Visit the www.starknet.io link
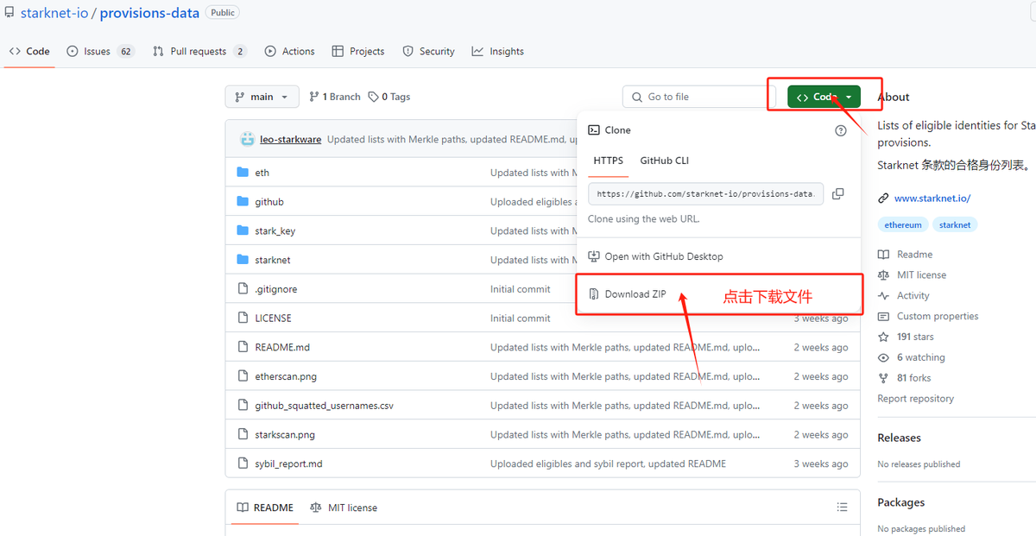This screenshot has height=536, width=1036. point(932,199)
